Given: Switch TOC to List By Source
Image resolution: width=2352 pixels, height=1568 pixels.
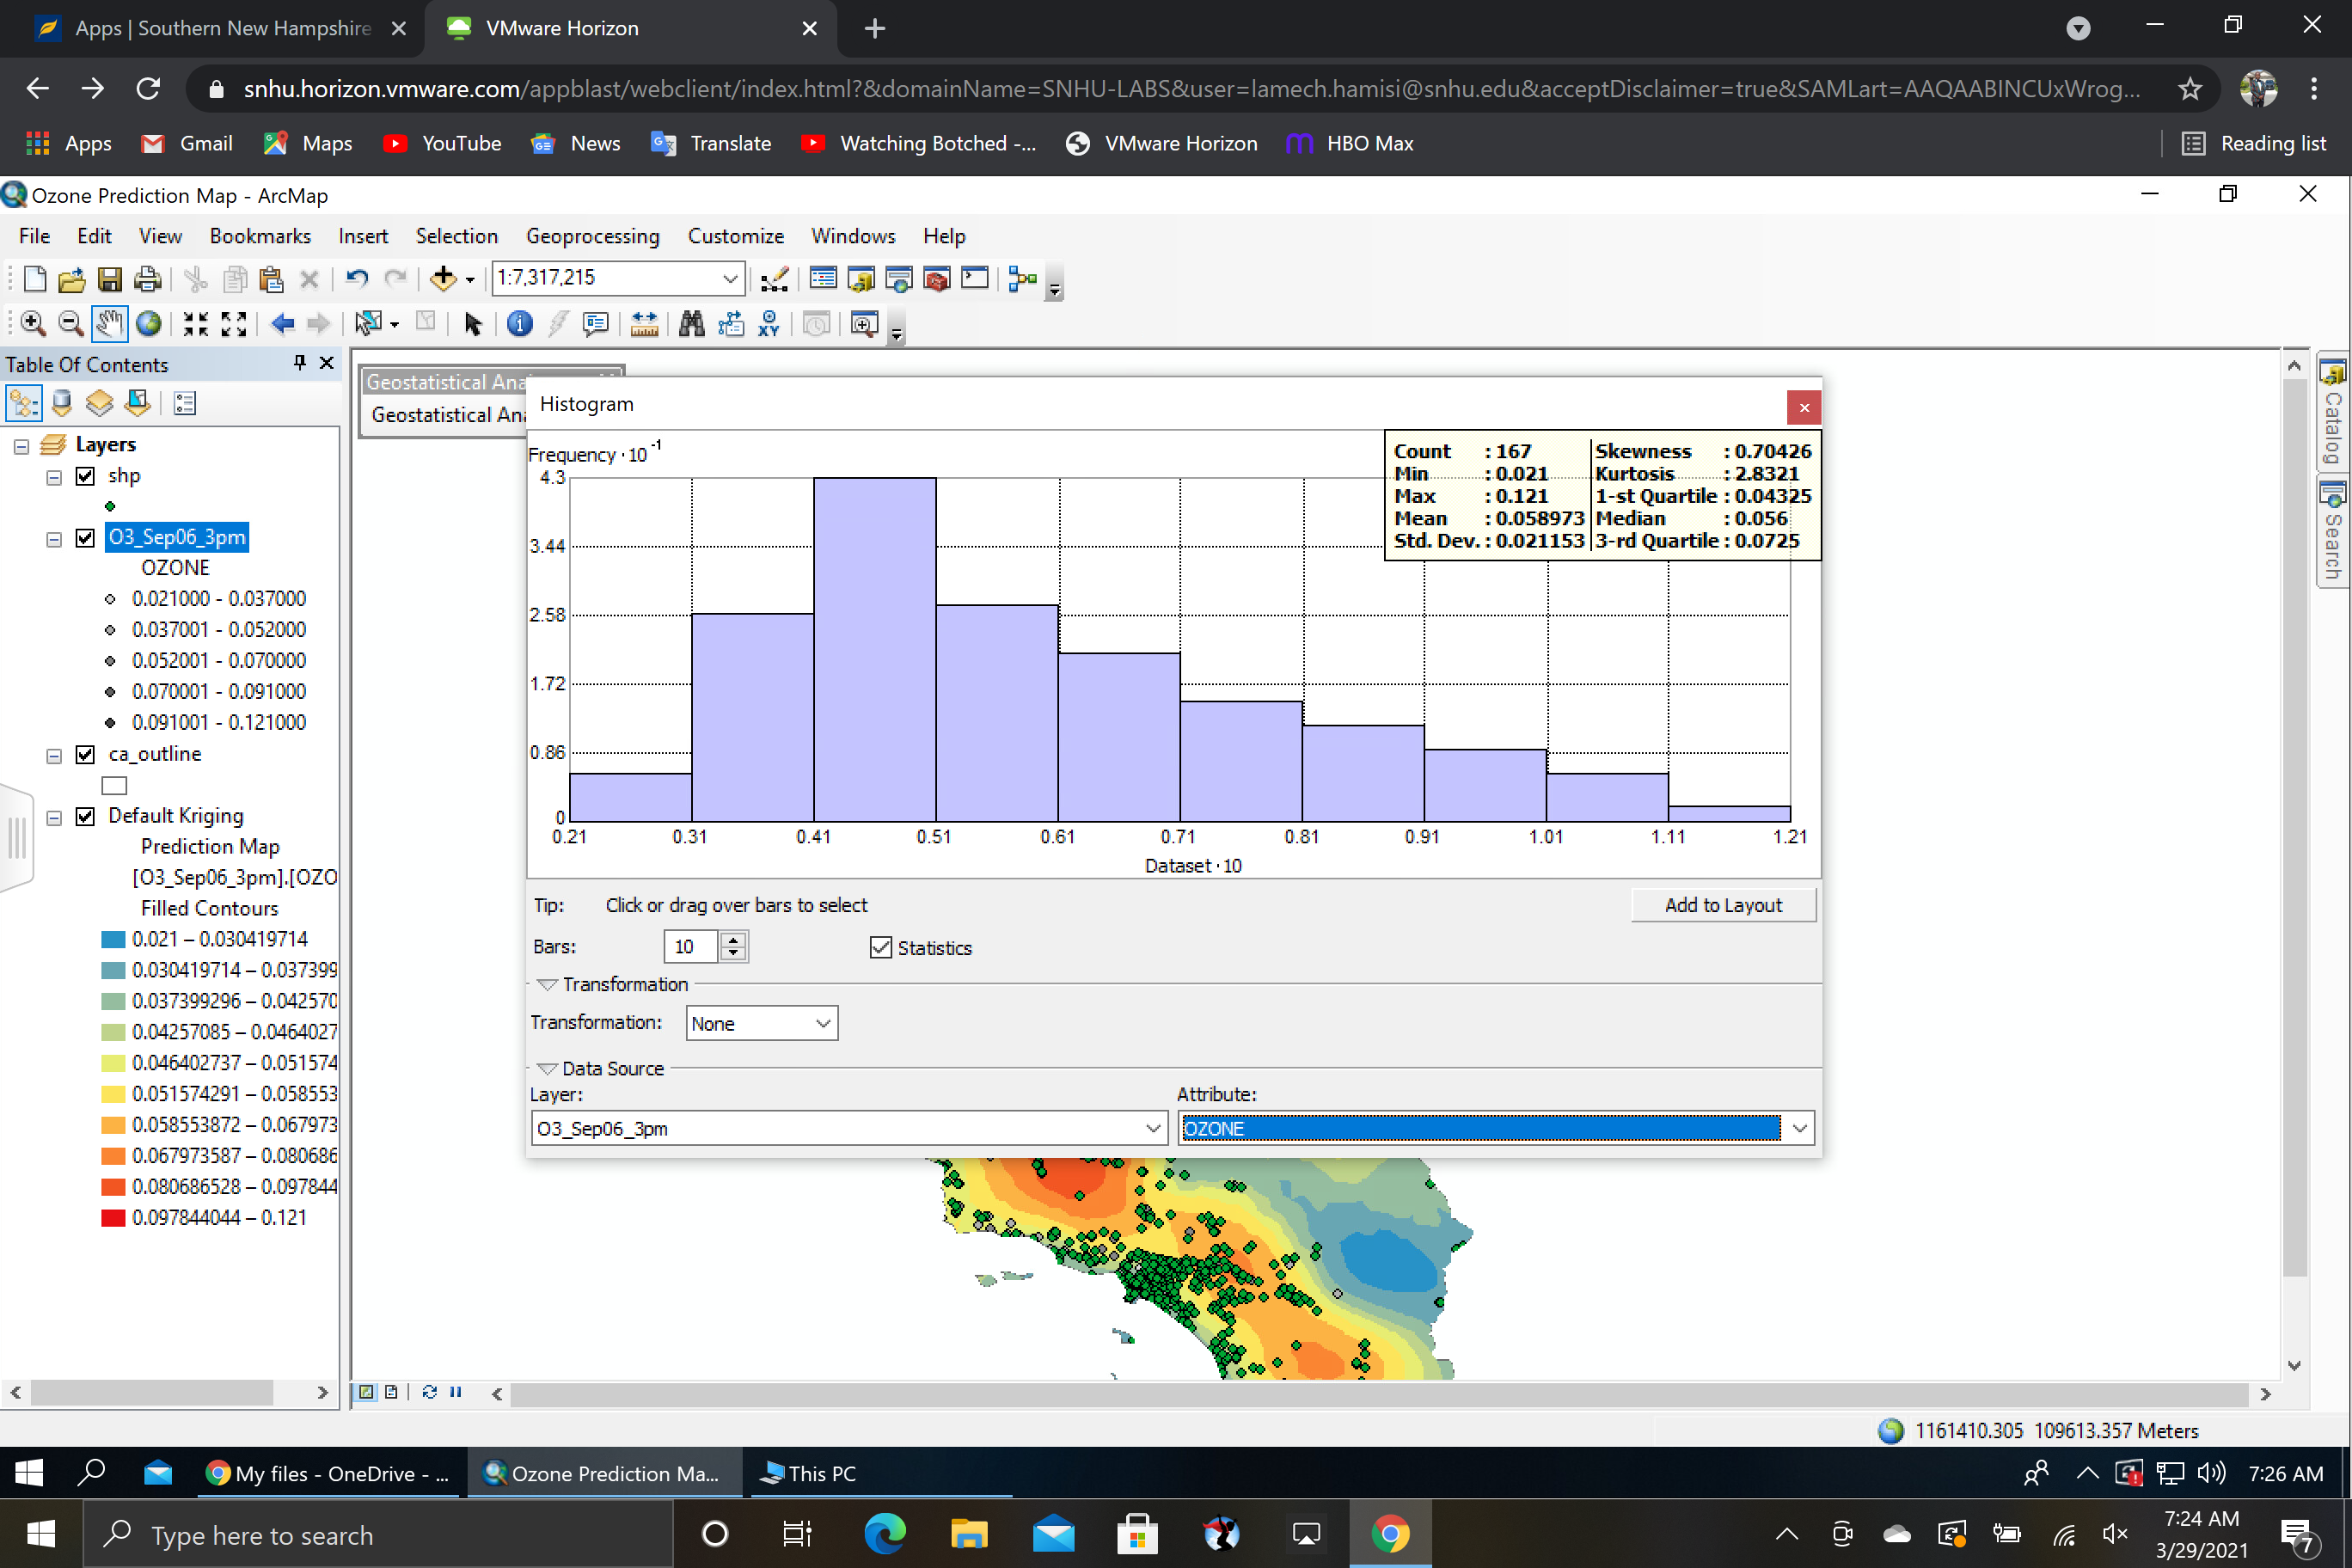Looking at the screenshot, I should tap(62, 403).
